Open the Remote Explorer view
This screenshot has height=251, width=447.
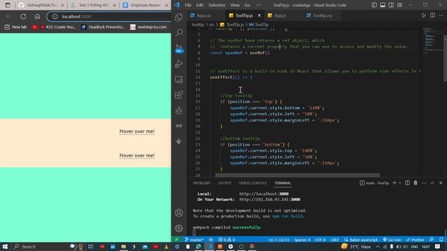pos(179,79)
